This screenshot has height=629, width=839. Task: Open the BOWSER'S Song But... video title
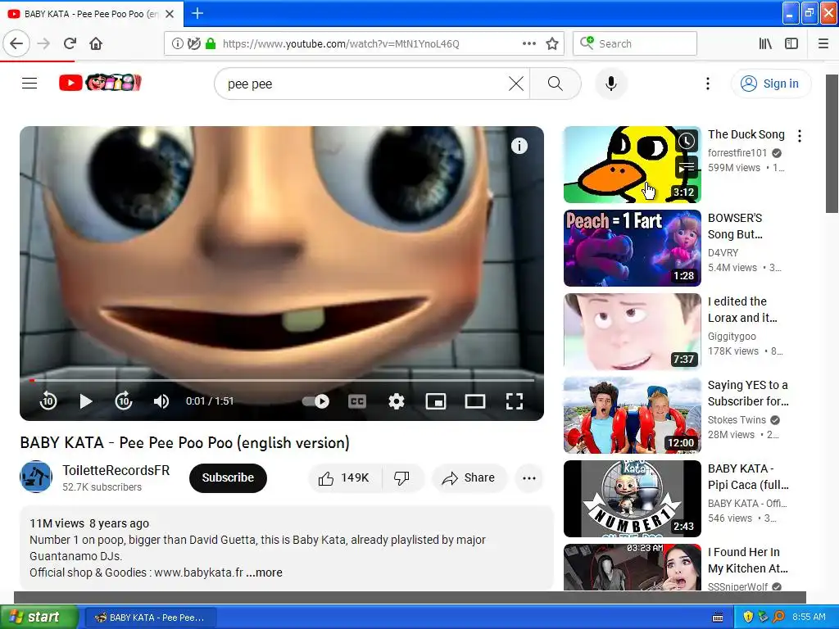click(735, 226)
